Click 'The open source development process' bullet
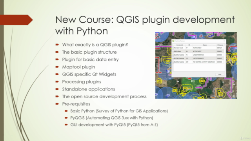The height and width of the screenshot is (141, 251). tap(104, 96)
